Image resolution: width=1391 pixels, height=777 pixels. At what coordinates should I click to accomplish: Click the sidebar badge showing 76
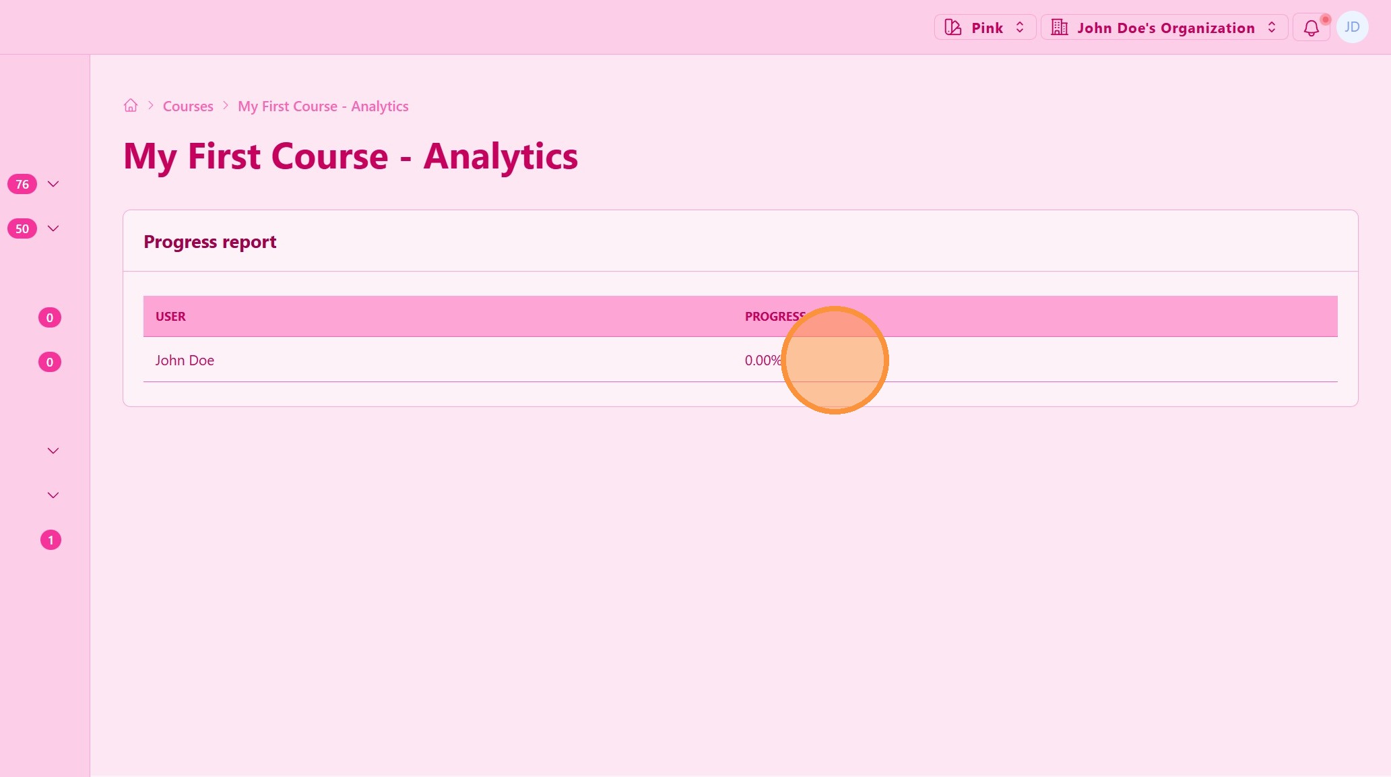coord(22,184)
